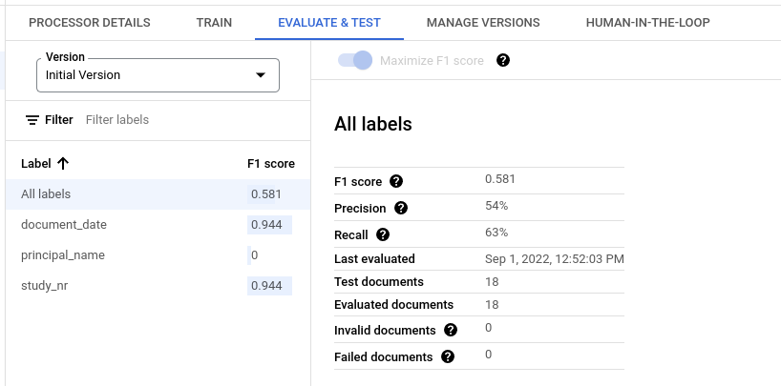Viewport: 781px width, 386px height.
Task: Go to the Manage Versions tab
Action: pyautogui.click(x=483, y=22)
